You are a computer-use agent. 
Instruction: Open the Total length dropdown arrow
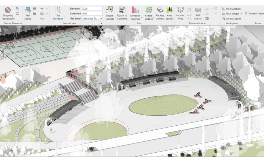coord(241,14)
